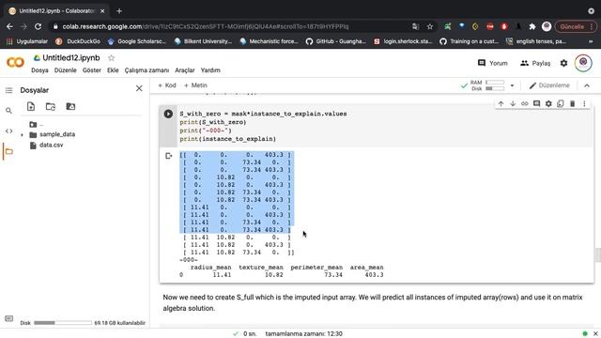Screen dimensions: 601x338
Task: Collapse header with chevron up
Action: (x=587, y=85)
